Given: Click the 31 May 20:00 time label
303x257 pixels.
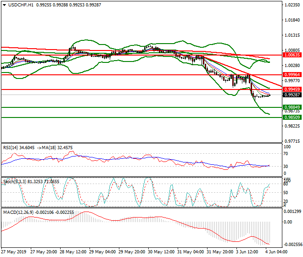Looking at the screenshot, I should [x=220, y=252].
